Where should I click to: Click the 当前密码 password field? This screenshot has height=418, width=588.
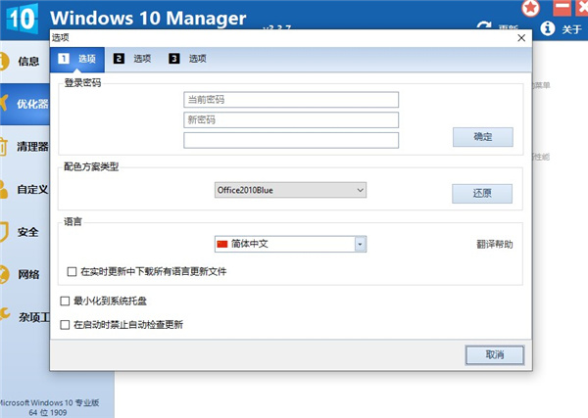click(x=291, y=100)
